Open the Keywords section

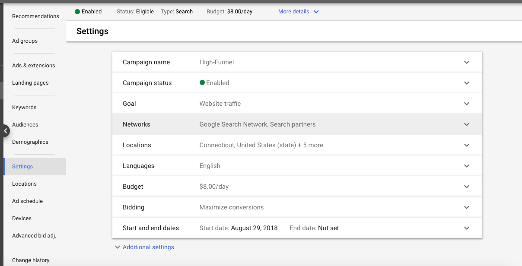[24, 107]
